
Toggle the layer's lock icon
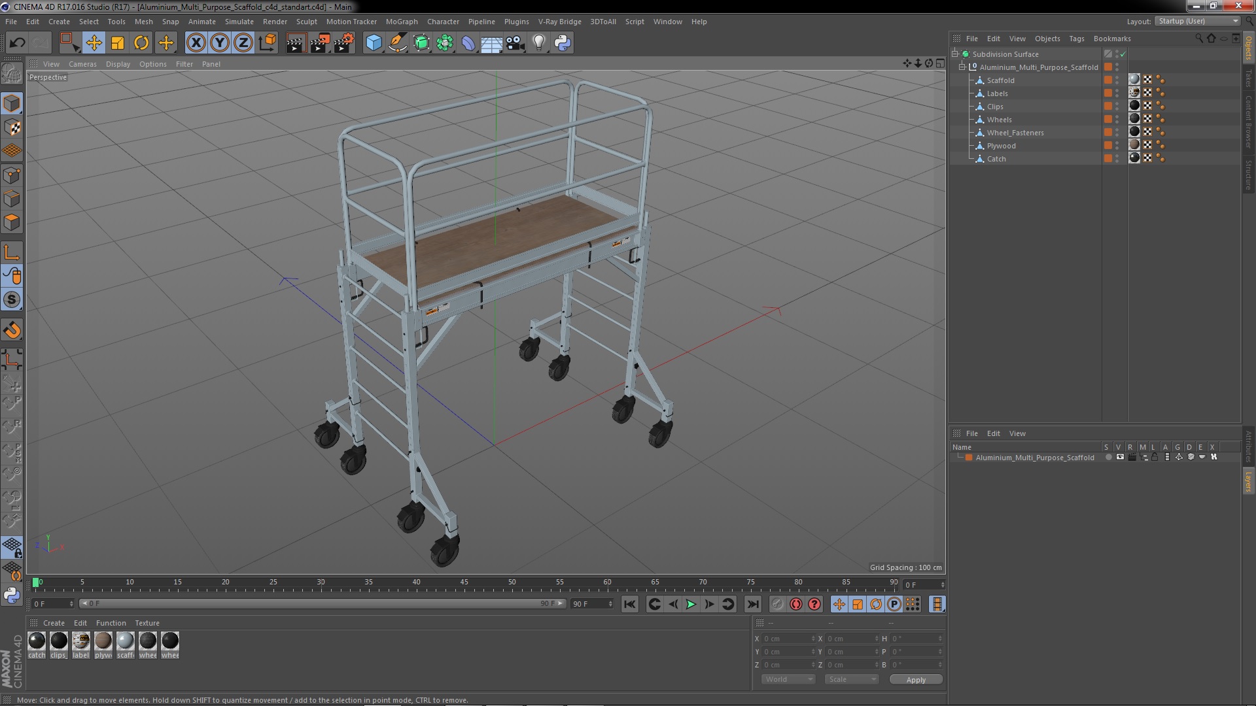[1155, 458]
